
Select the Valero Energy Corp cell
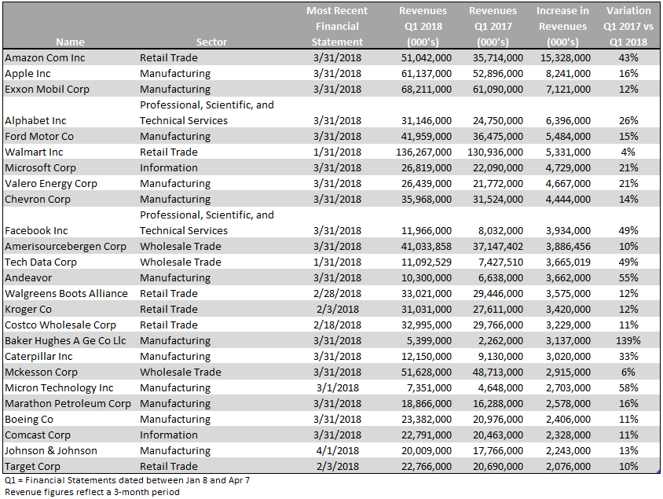pos(51,184)
